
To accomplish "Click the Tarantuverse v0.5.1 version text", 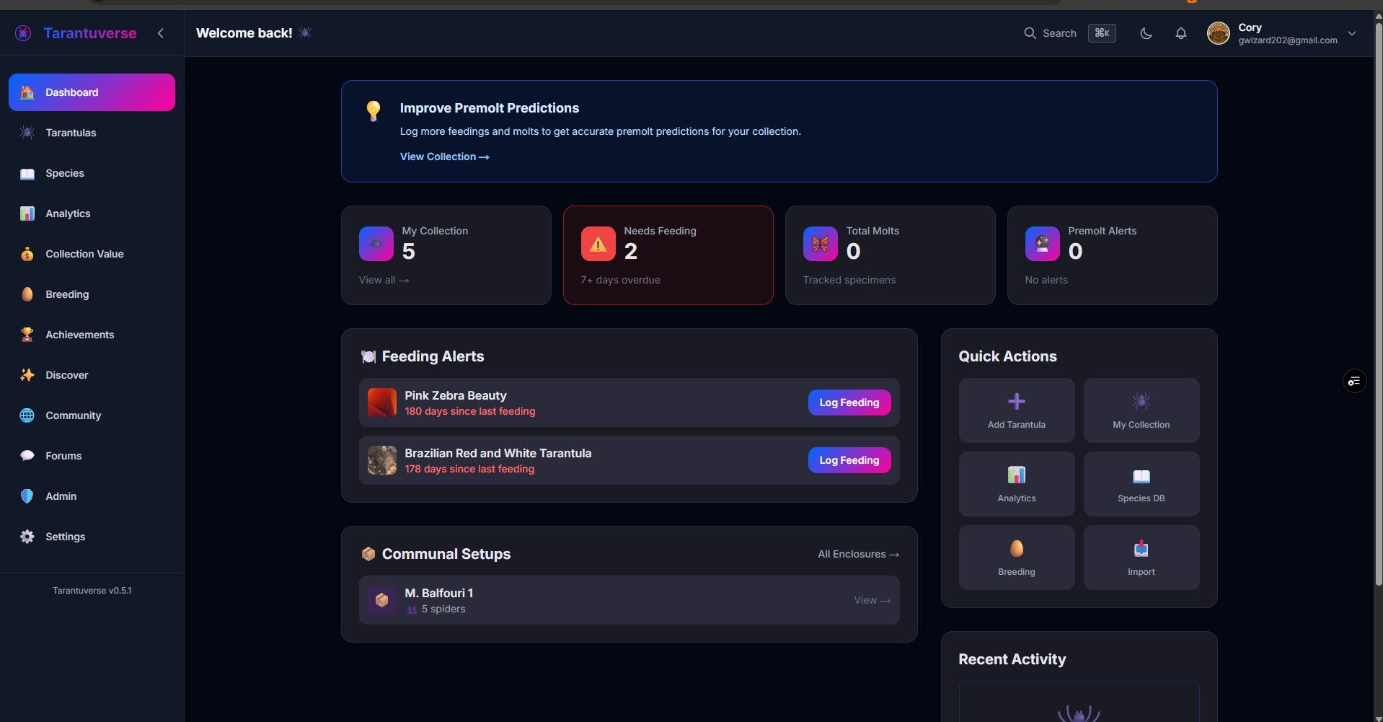I will pyautogui.click(x=92, y=591).
